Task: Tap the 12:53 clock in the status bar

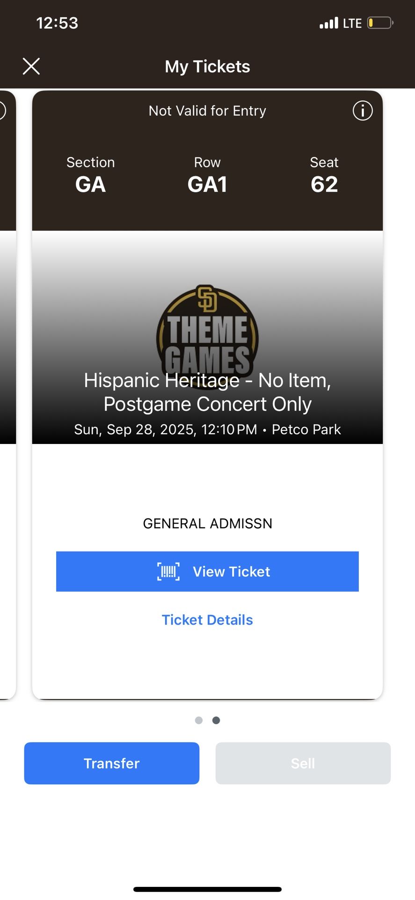Action: 57,23
